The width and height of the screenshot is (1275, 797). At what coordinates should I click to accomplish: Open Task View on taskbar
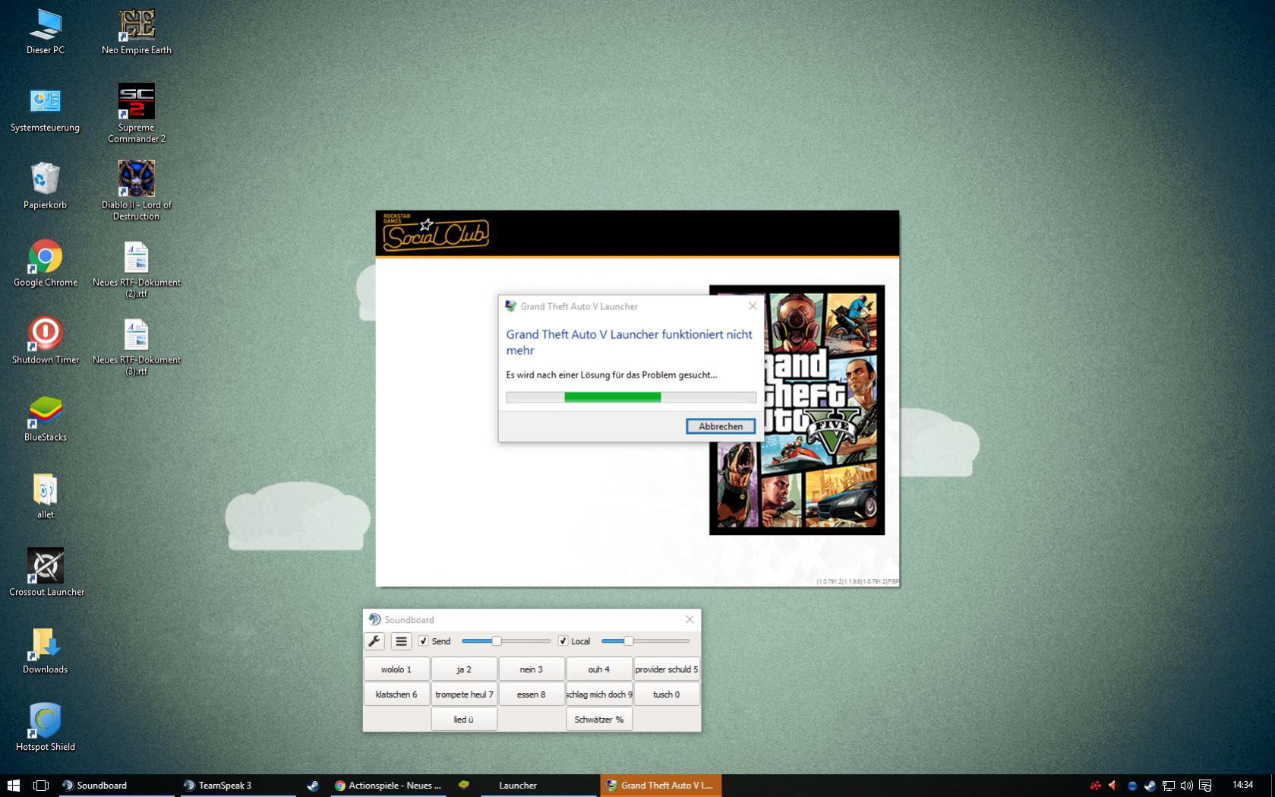click(41, 786)
